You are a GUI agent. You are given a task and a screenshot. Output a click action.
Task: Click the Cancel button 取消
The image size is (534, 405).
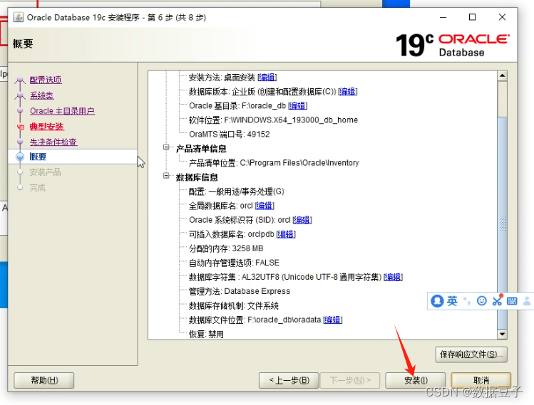click(x=481, y=380)
